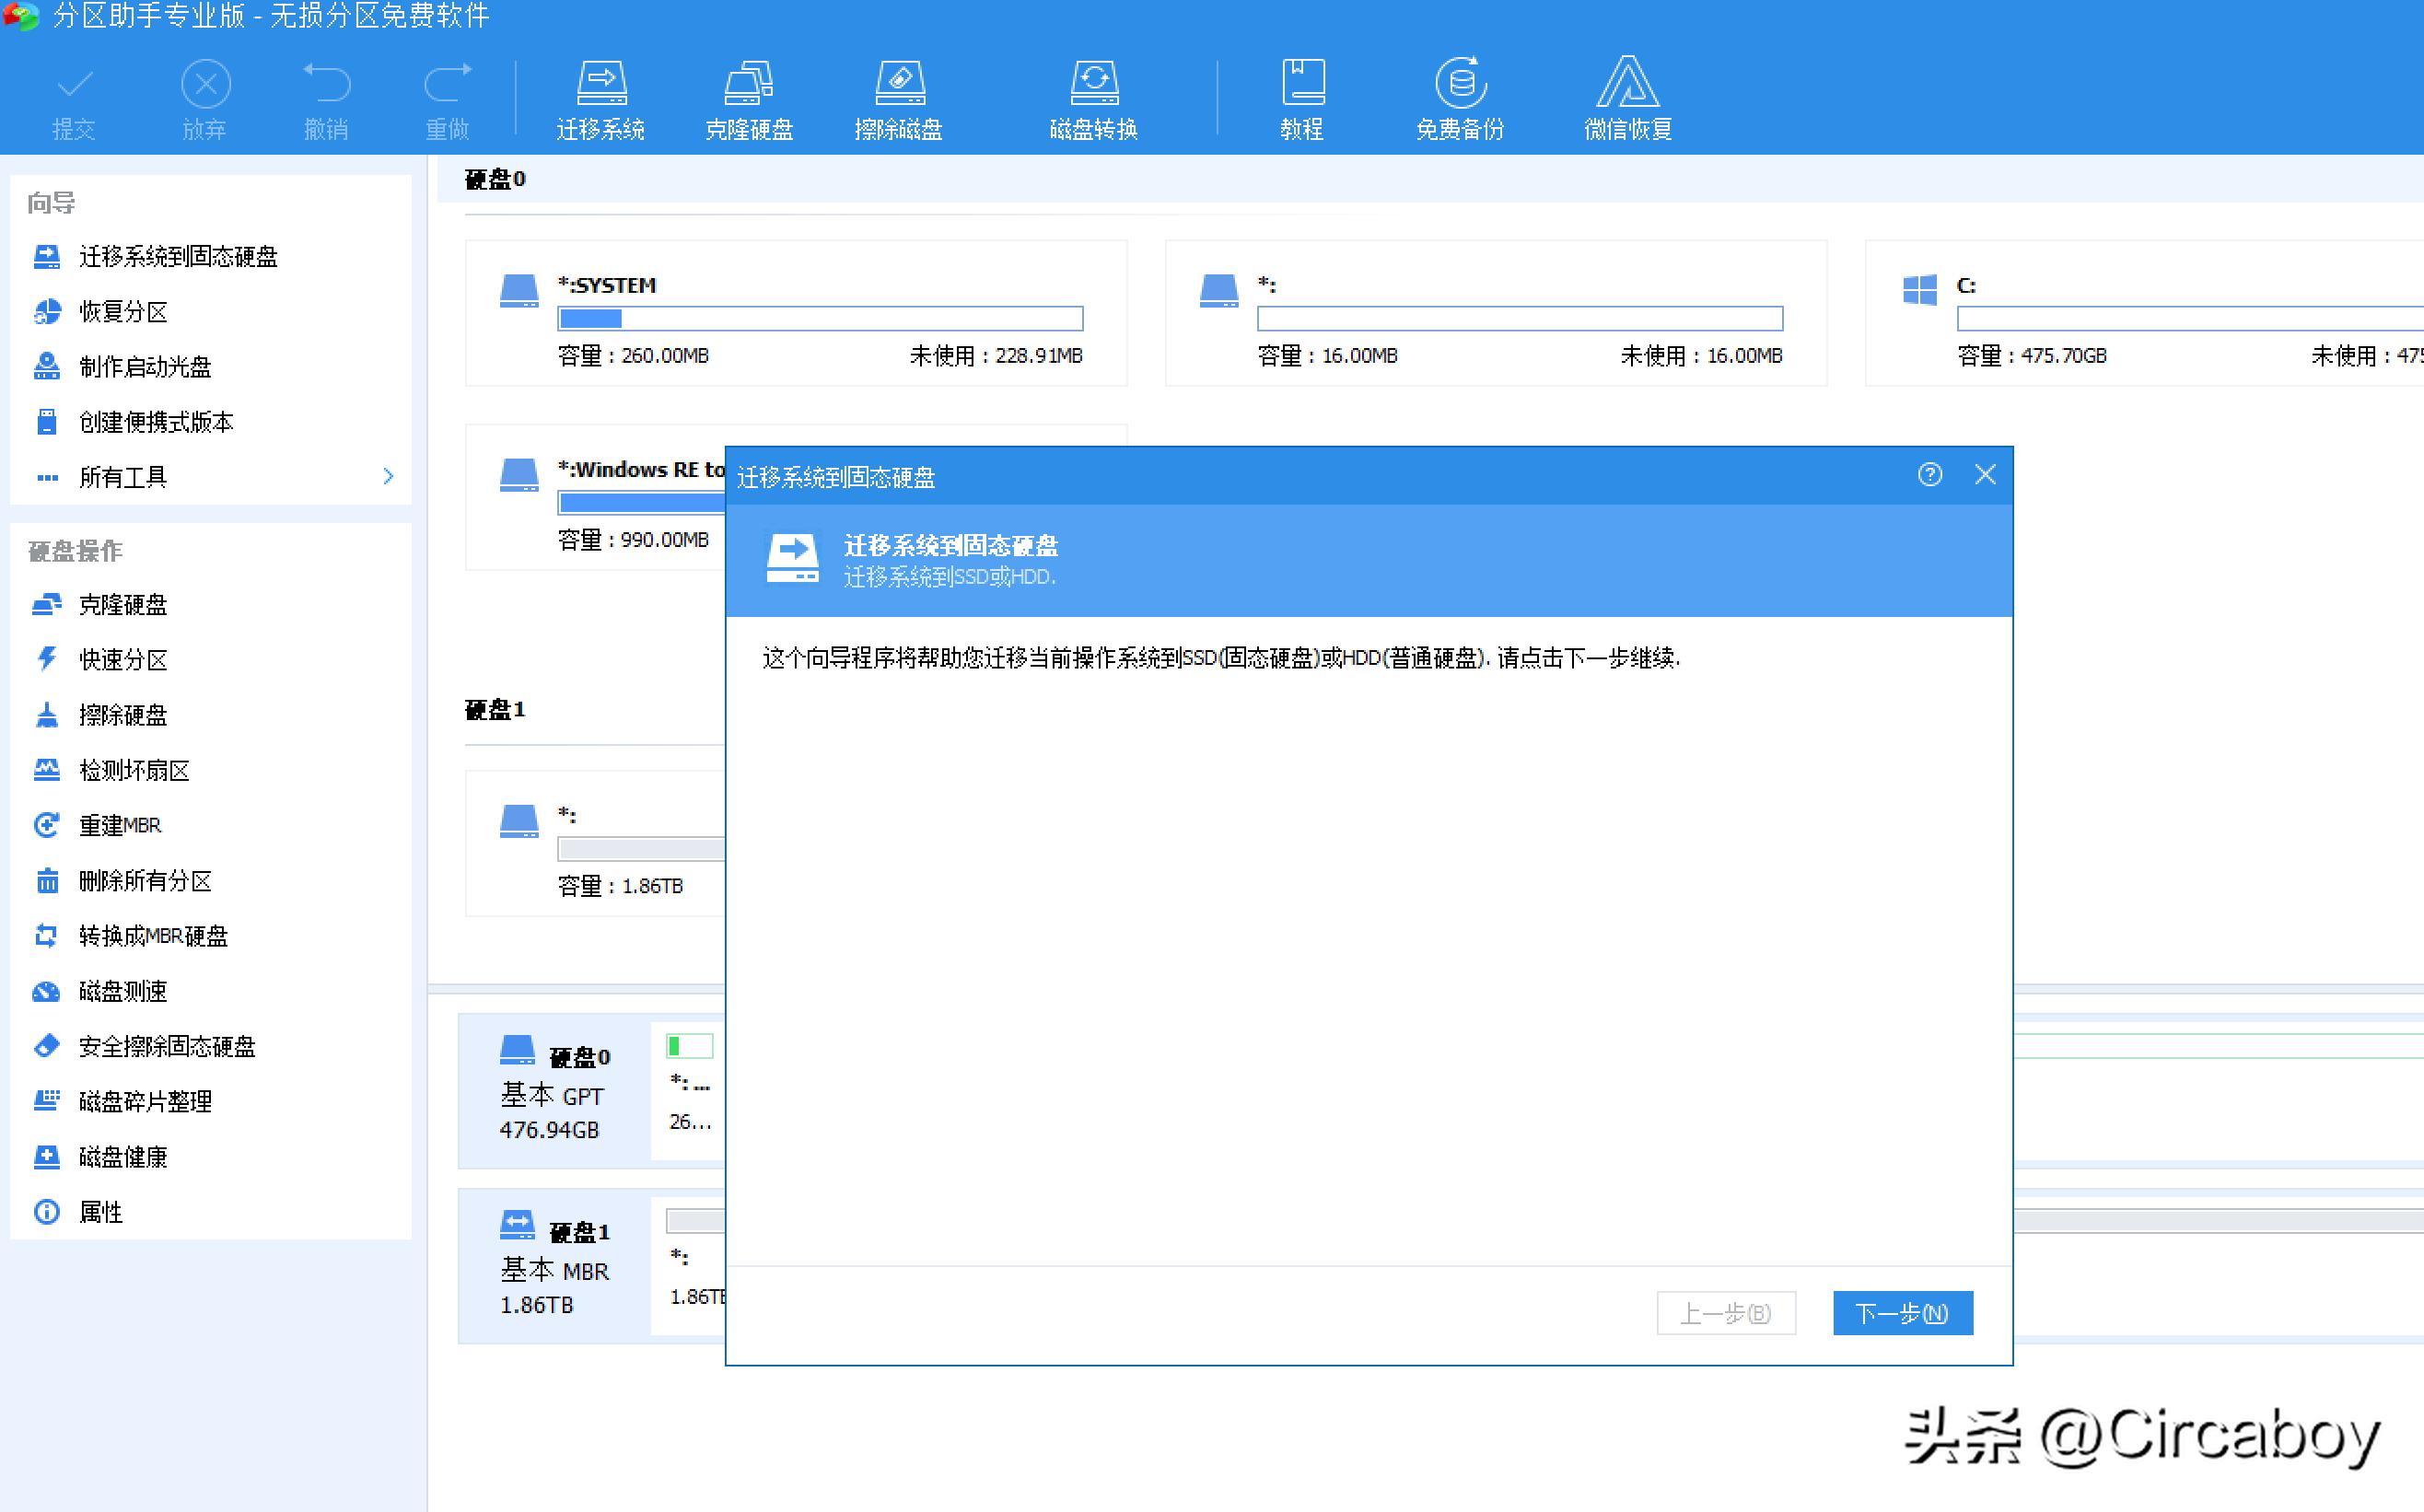The width and height of the screenshot is (2424, 1512).
Task: Run 磁盘测速 disk speed test
Action: (123, 991)
